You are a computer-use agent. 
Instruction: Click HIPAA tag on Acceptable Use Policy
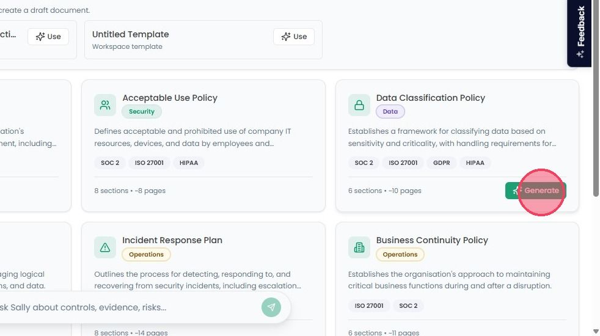(189, 163)
